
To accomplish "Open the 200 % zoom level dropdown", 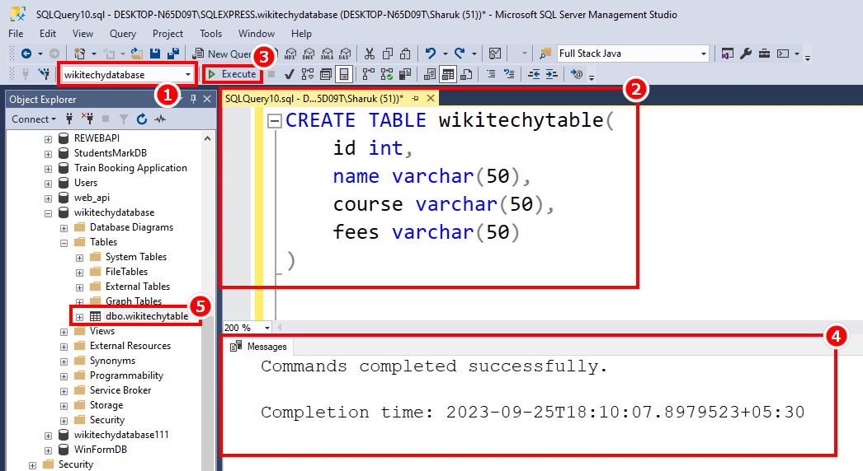I will coord(267,328).
